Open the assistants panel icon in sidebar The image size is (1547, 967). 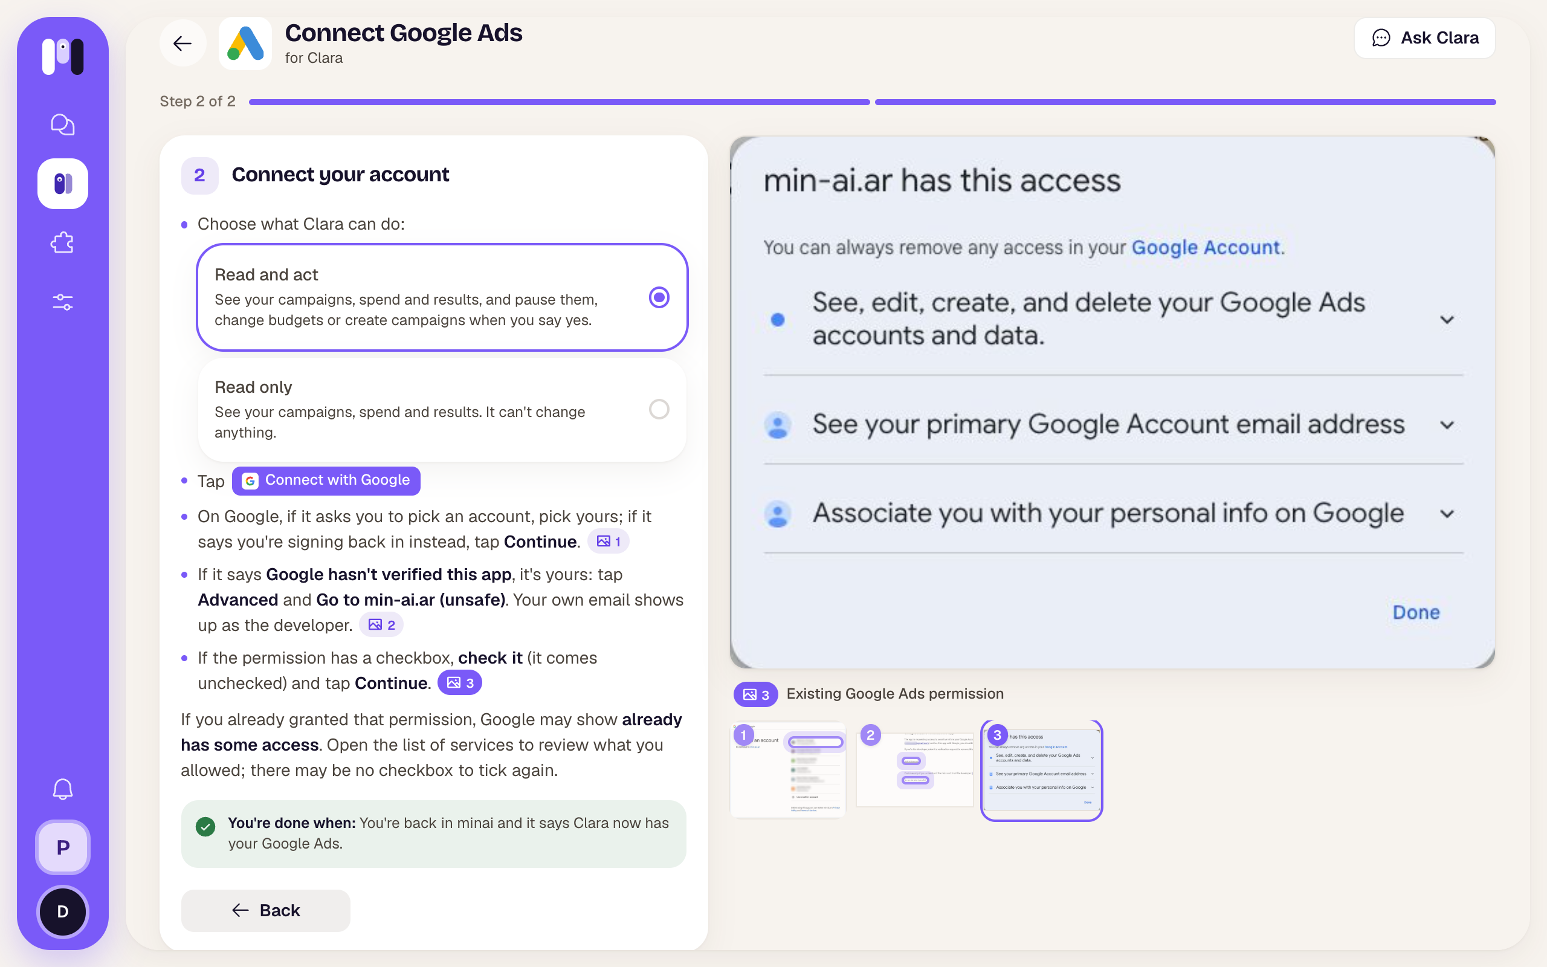[63, 184]
